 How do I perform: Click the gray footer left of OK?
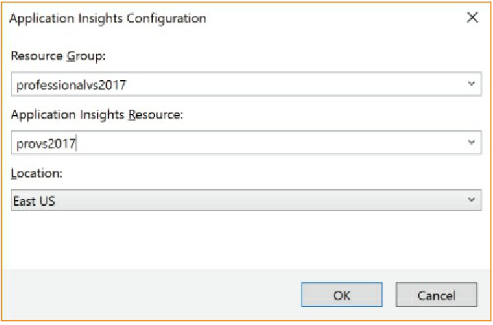tap(146, 295)
